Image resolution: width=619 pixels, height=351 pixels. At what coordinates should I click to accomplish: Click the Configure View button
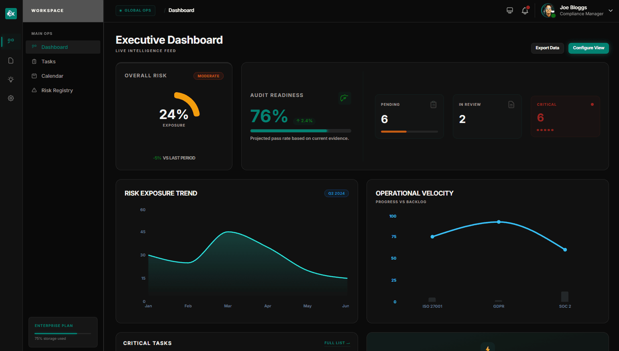click(x=588, y=48)
